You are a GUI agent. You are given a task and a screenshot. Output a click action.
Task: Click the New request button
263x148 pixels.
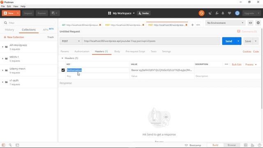pyautogui.click(x=9, y=13)
